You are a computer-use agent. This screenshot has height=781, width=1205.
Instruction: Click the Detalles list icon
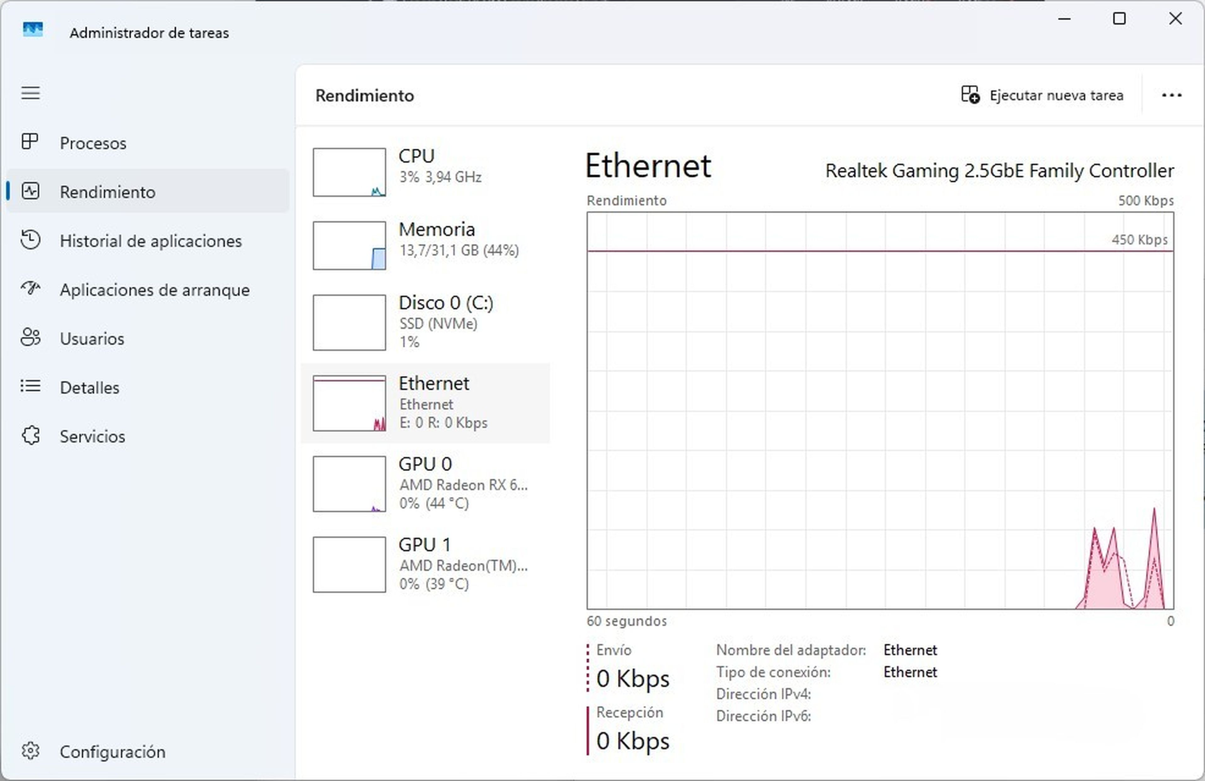30,386
